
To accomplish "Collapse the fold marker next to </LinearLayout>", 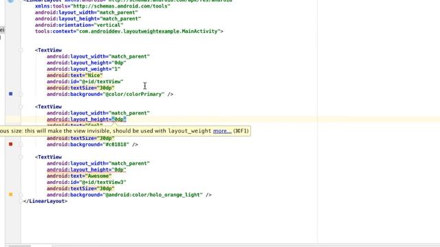I will pos(21,201).
